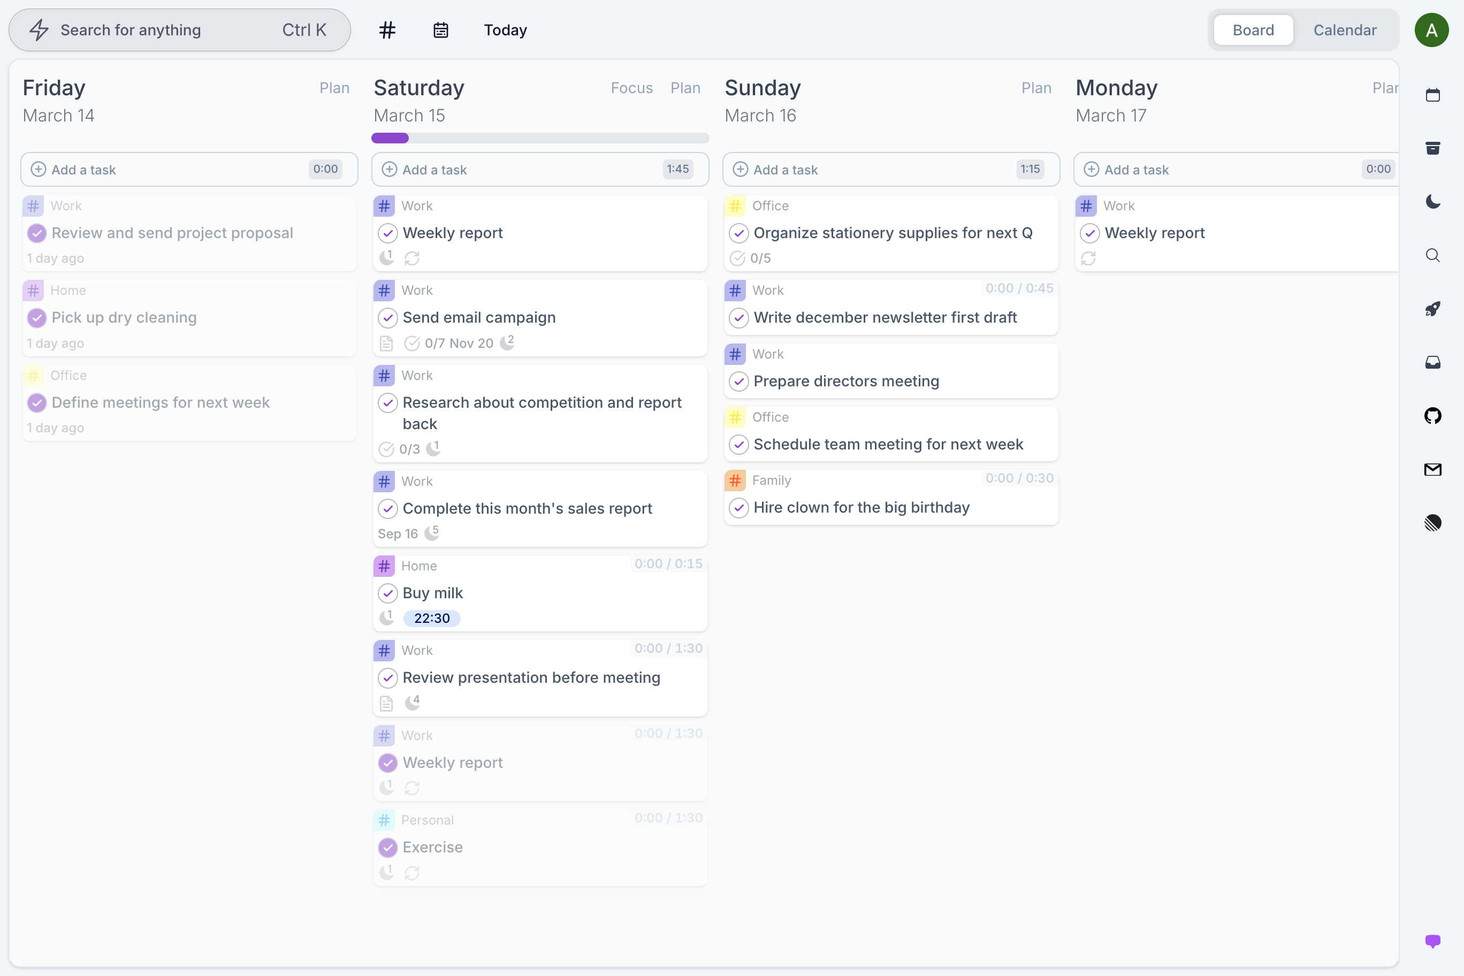The height and width of the screenshot is (976, 1464).
Task: Open the date picker calendar icon
Action: [x=441, y=30]
